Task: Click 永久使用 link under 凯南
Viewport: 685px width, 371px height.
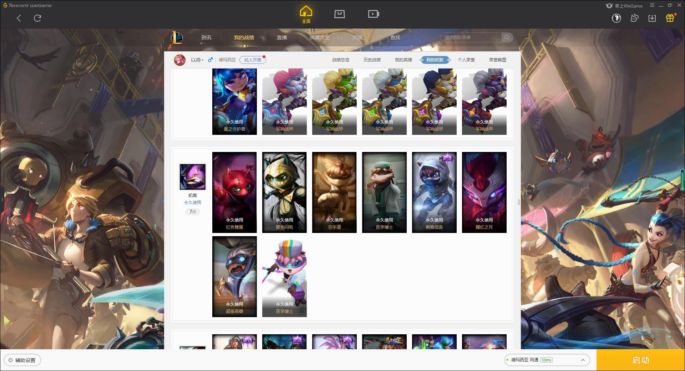Action: [x=193, y=203]
